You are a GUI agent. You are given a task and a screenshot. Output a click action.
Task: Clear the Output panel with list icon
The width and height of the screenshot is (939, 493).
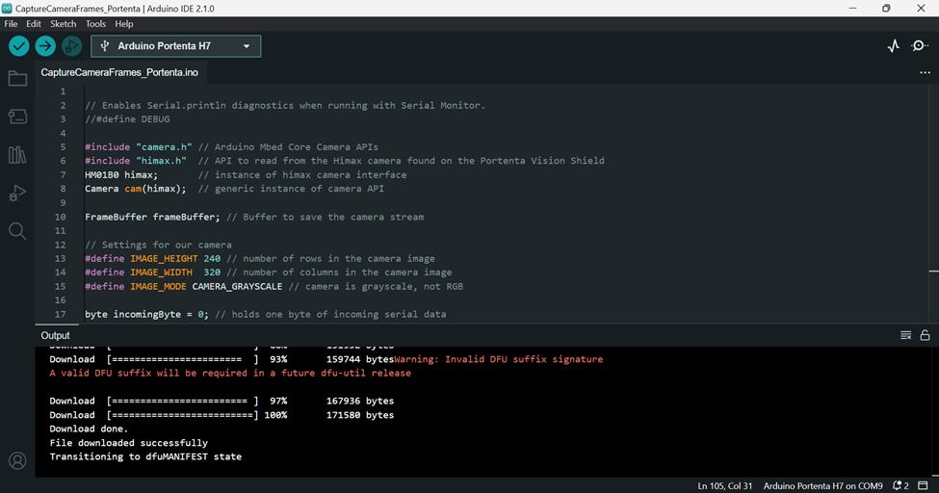point(905,335)
